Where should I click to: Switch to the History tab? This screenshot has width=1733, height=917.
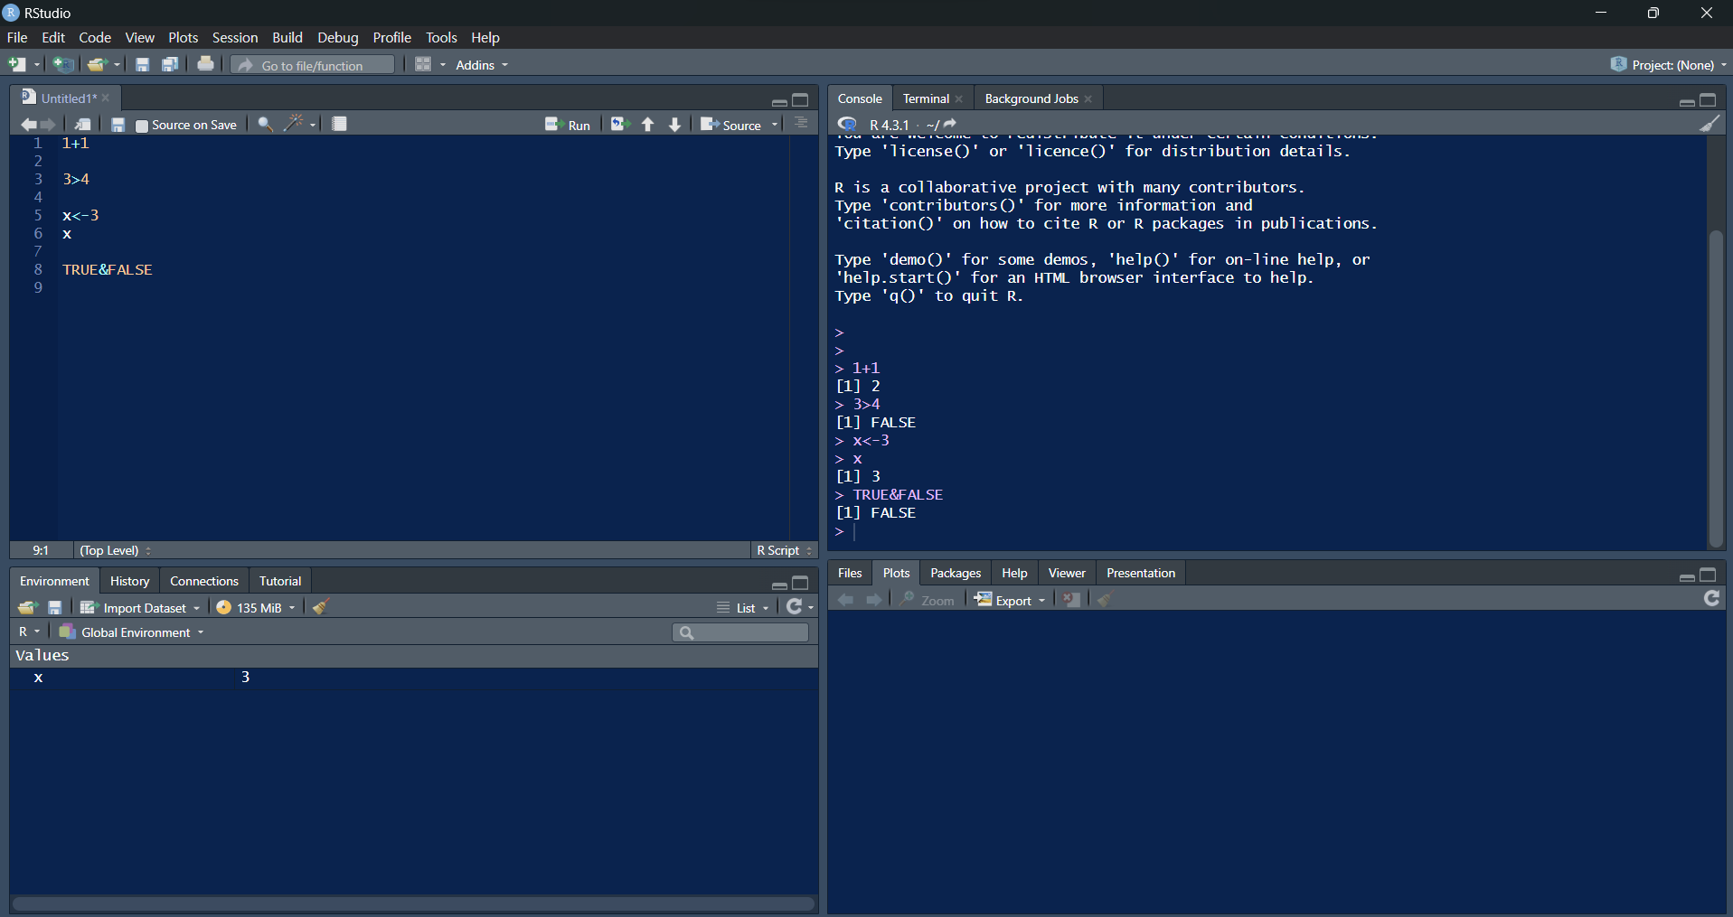point(129,581)
